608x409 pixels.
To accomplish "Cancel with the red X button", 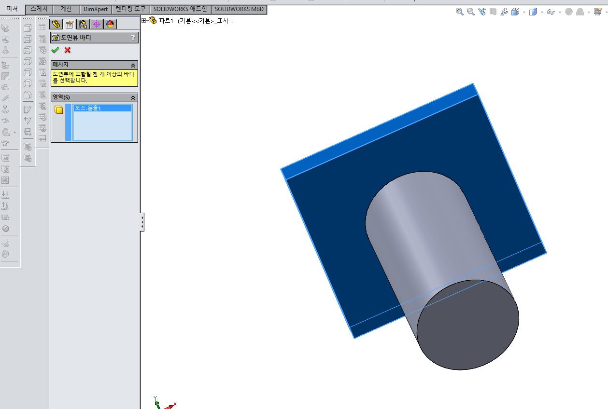I will (x=67, y=50).
